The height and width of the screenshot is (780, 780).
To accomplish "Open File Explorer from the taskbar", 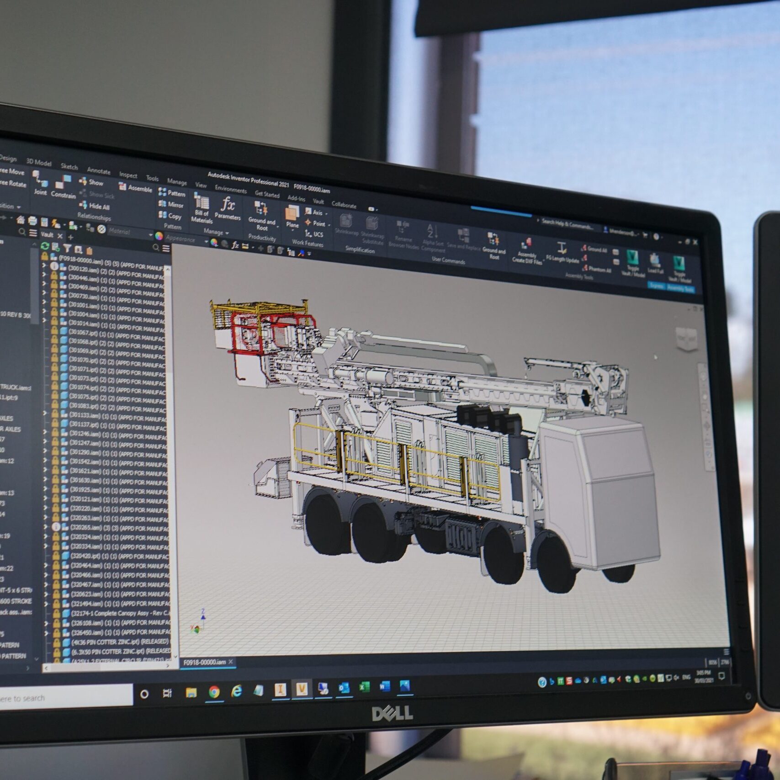I will (191, 693).
